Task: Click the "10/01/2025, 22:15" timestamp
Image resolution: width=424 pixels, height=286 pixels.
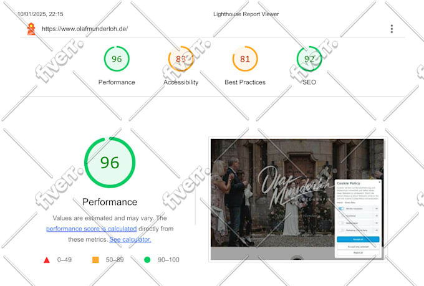Action: [x=41, y=14]
